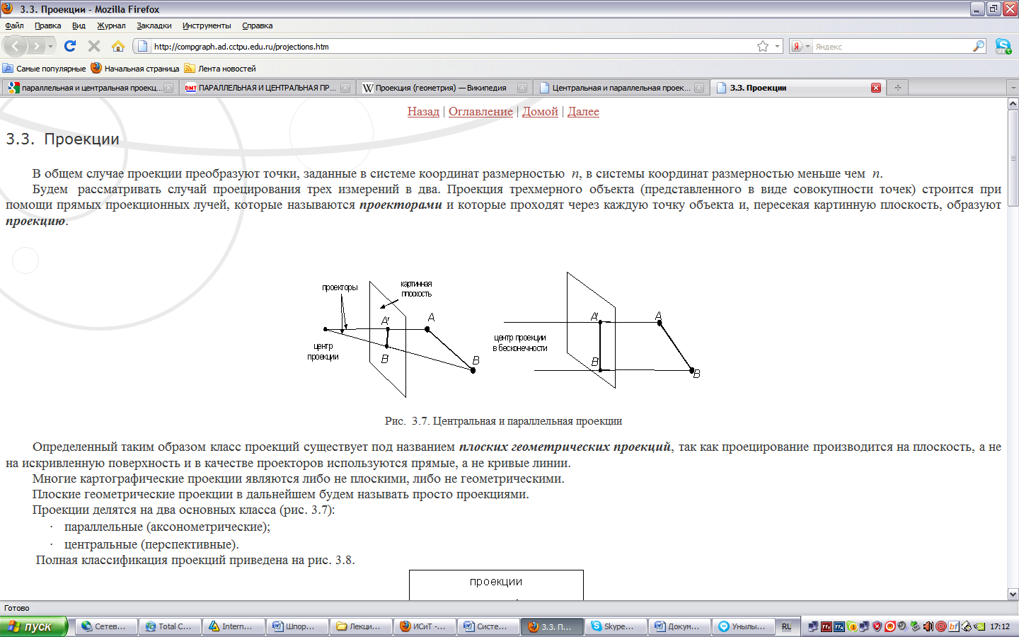Bookmark this page with the star icon
This screenshot has width=1019, height=637.
(x=763, y=46)
